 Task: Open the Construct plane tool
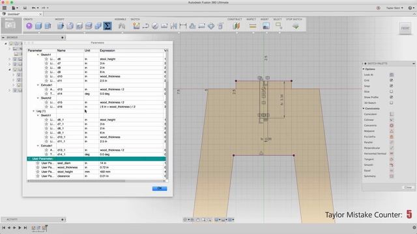236,26
